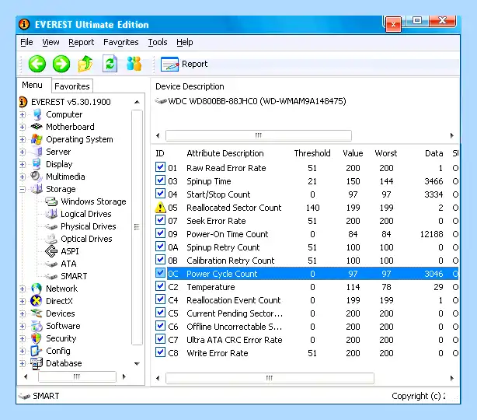Click the Motherboard chip icon
This screenshot has height=420, width=477.
37,127
